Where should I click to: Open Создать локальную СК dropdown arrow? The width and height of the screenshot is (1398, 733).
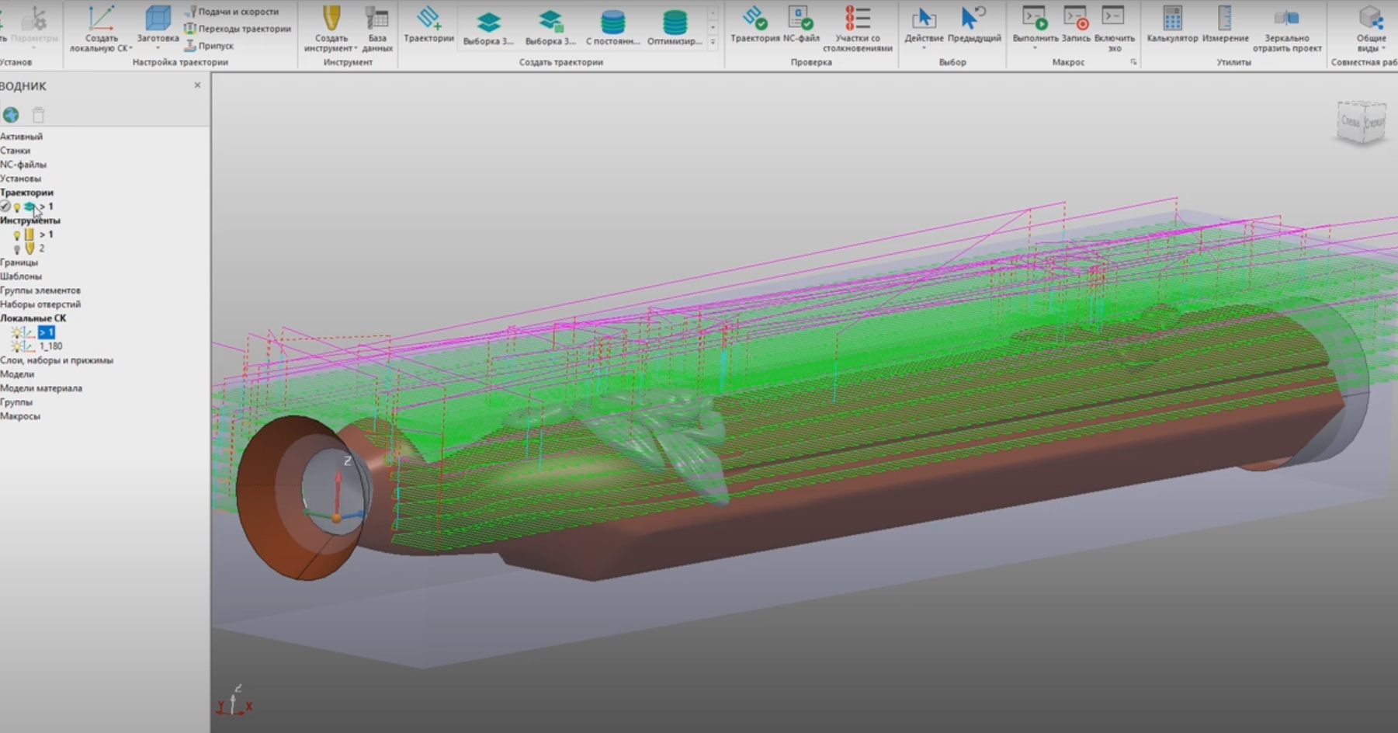point(130,48)
